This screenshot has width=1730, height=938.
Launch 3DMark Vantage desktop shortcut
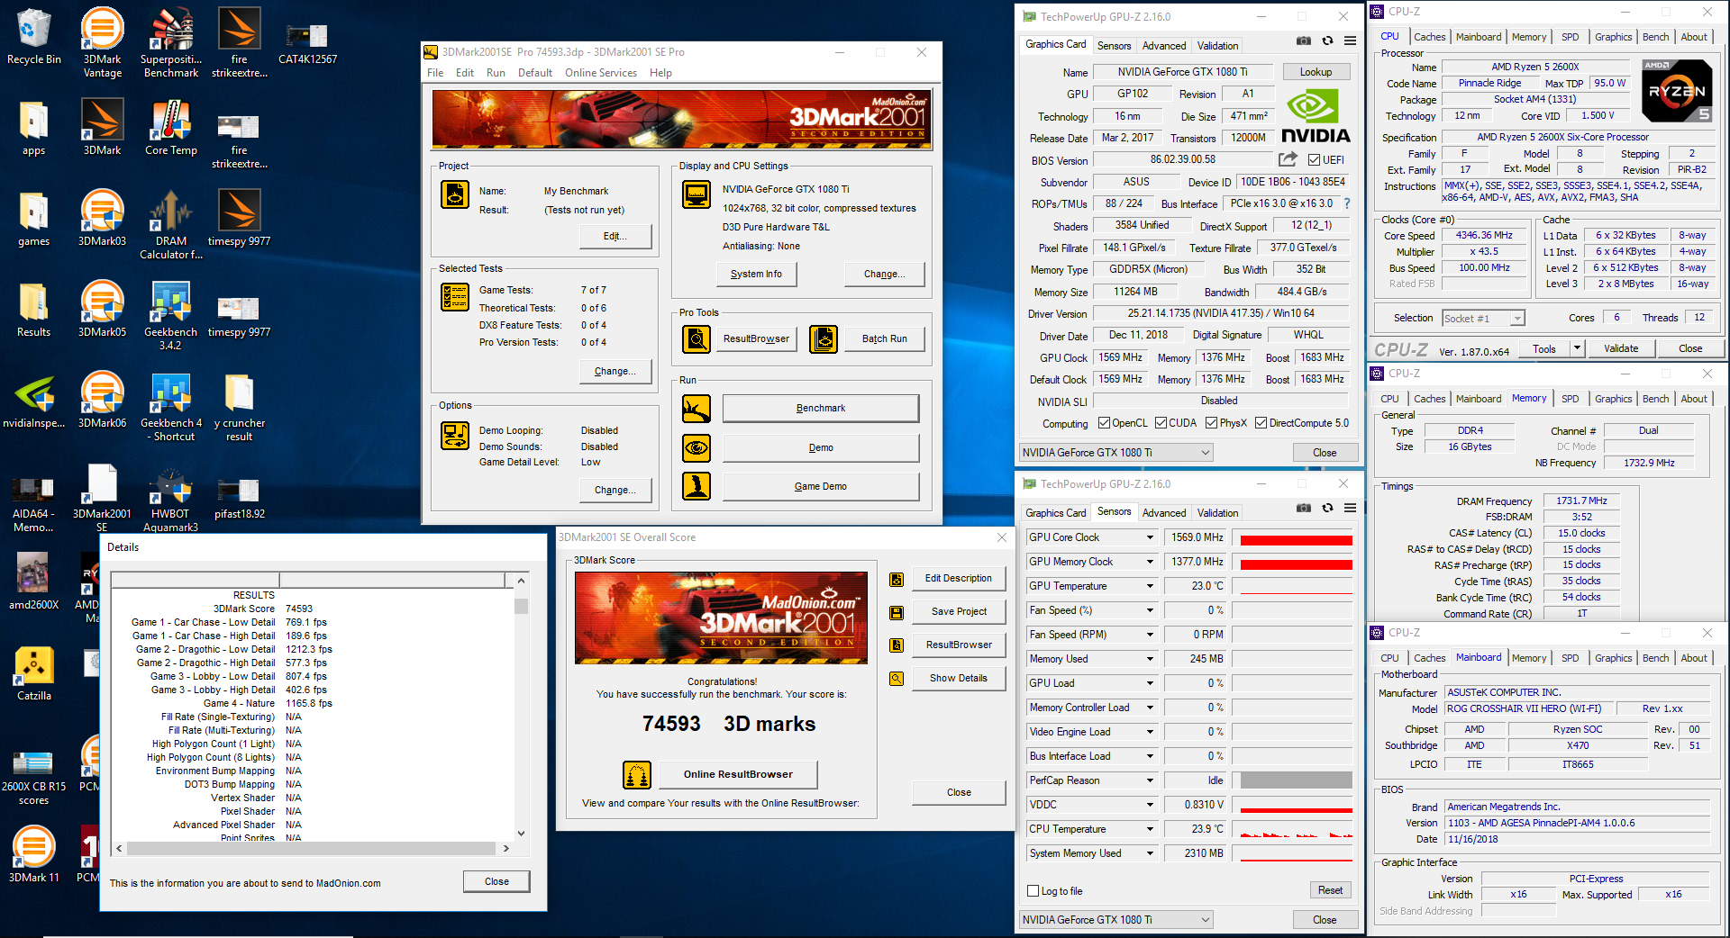tap(103, 42)
